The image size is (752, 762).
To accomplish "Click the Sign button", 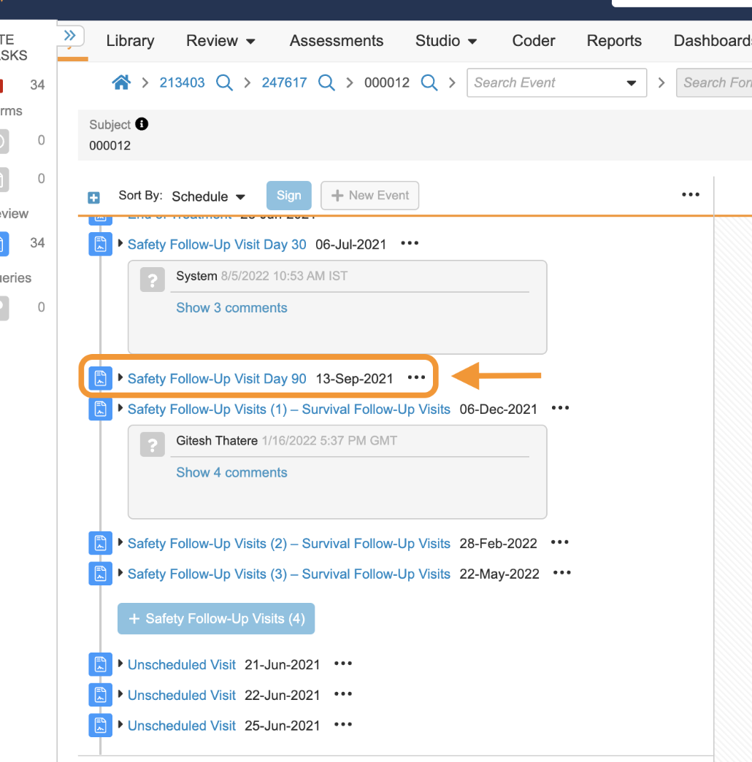I will pyautogui.click(x=288, y=196).
